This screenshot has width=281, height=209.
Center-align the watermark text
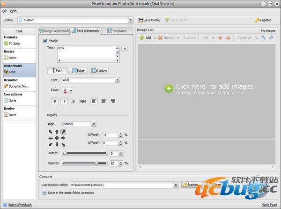coord(104,101)
